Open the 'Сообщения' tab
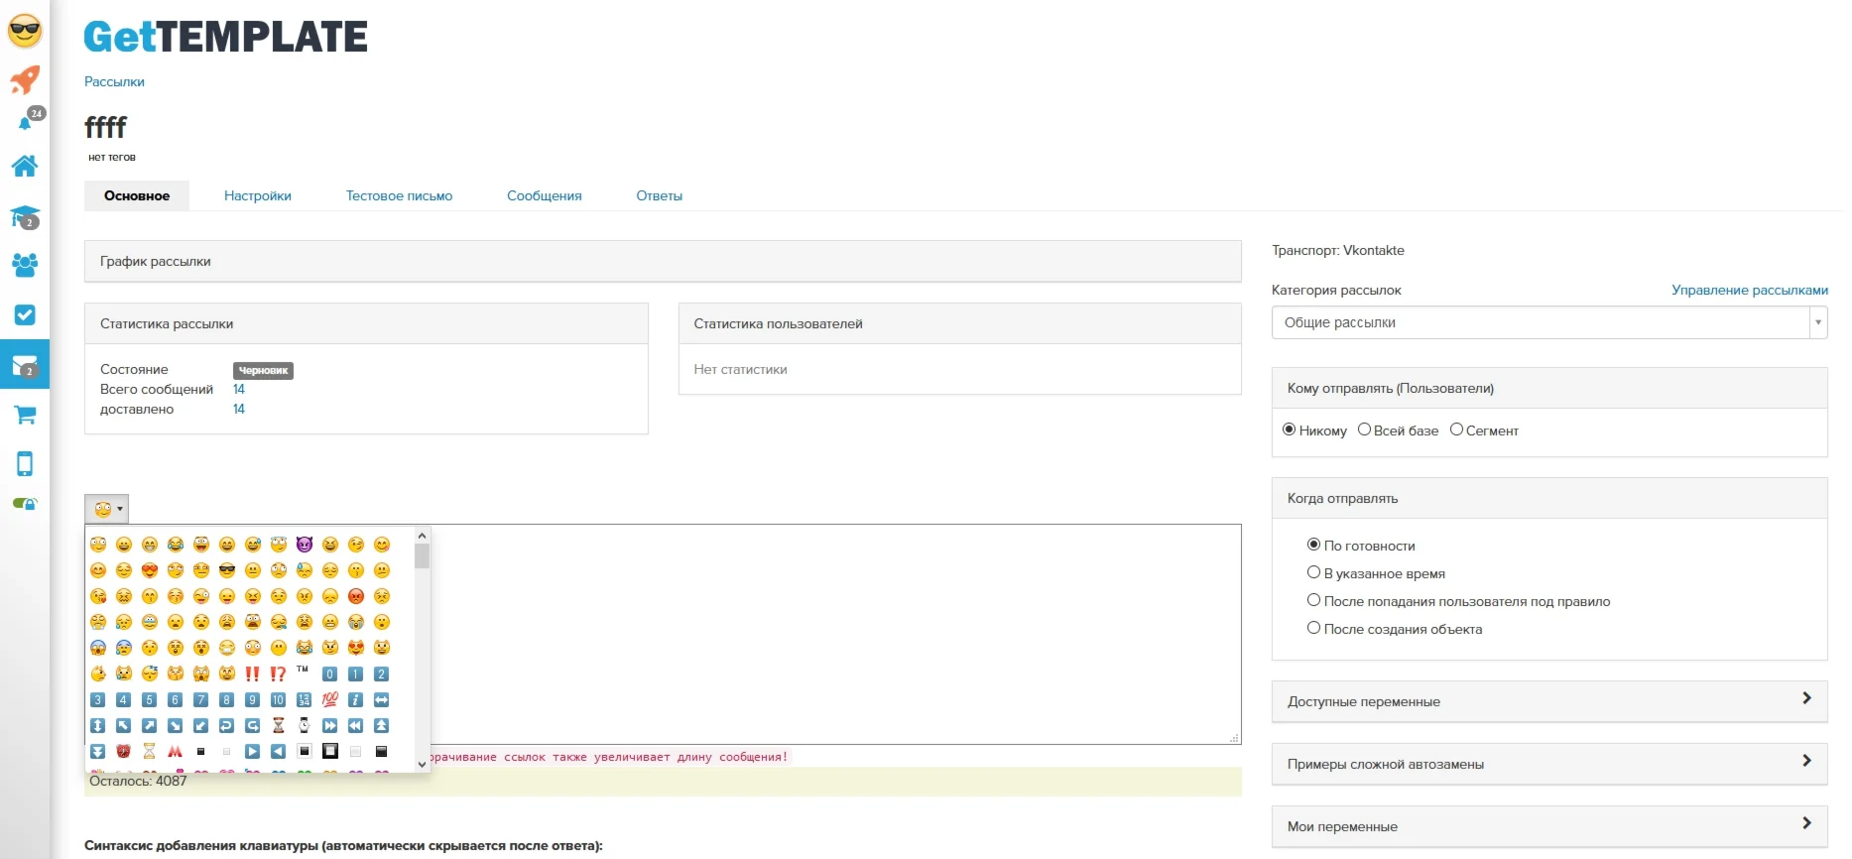Image resolution: width=1852 pixels, height=859 pixels. [x=545, y=195]
